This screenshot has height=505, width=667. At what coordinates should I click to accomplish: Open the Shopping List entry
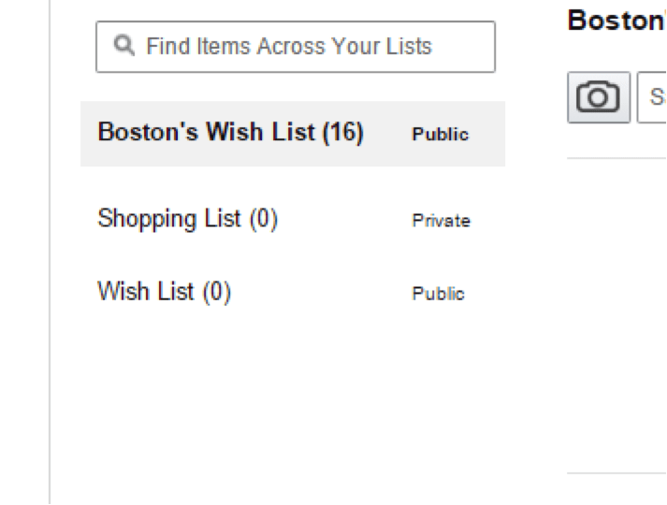coord(188,219)
